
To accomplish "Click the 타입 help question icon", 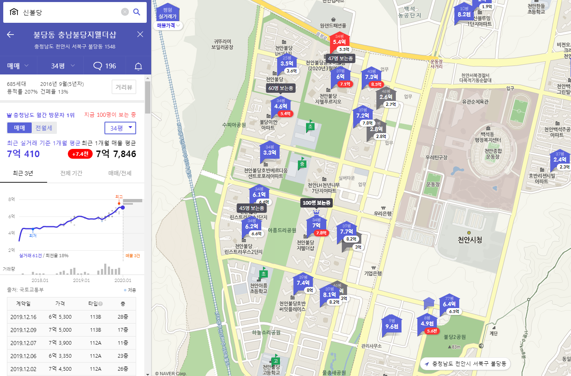I will 100,304.
